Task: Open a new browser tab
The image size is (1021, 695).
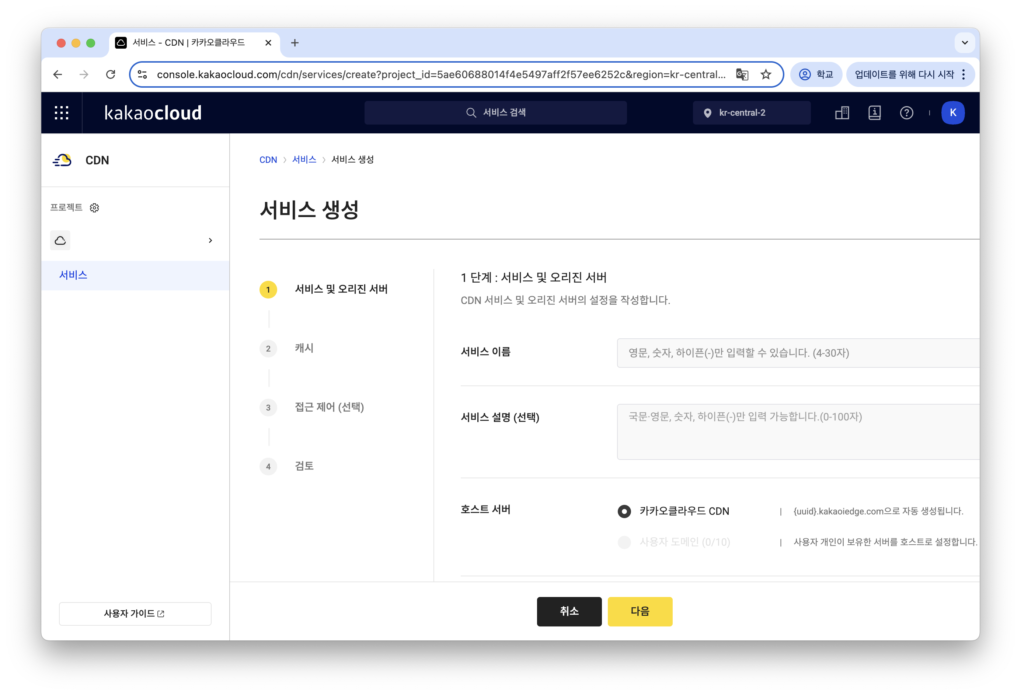Action: (x=295, y=43)
